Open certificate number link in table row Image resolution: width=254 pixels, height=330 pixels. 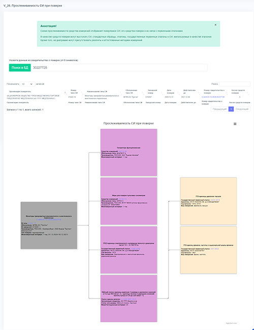pyautogui.click(x=213, y=97)
